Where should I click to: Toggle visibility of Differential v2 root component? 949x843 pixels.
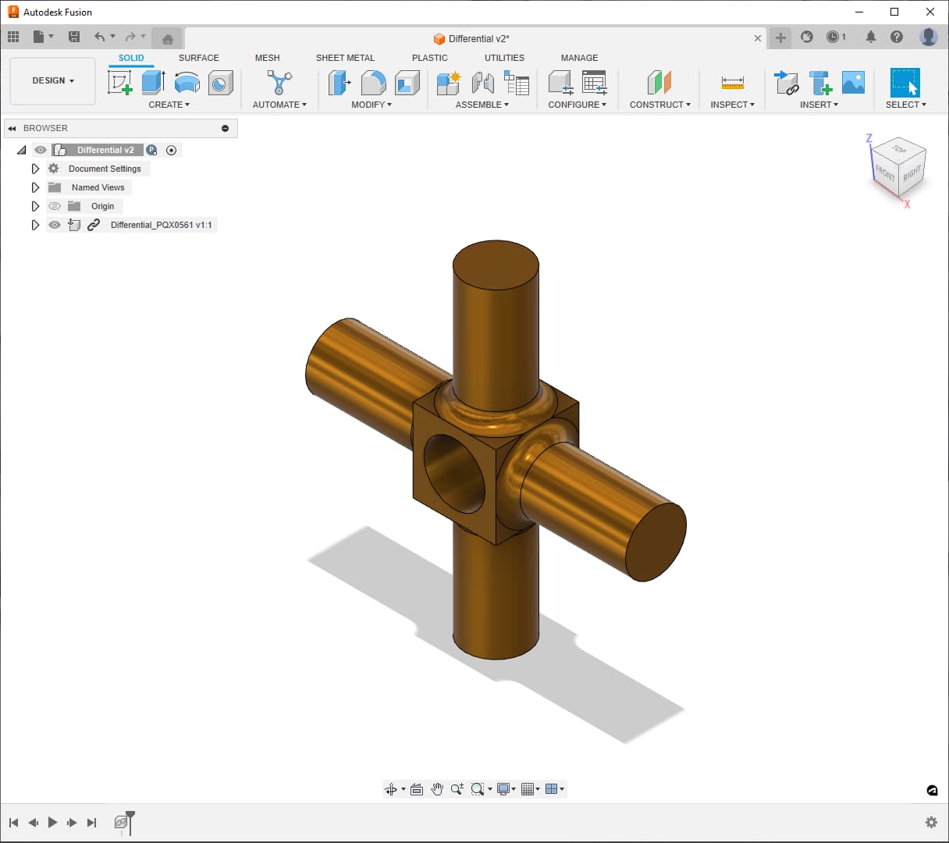[x=40, y=149]
